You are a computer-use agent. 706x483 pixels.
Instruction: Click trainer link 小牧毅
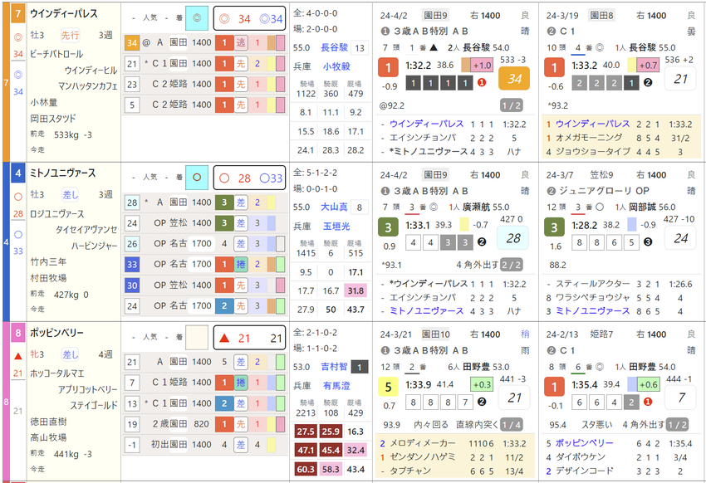(x=336, y=66)
